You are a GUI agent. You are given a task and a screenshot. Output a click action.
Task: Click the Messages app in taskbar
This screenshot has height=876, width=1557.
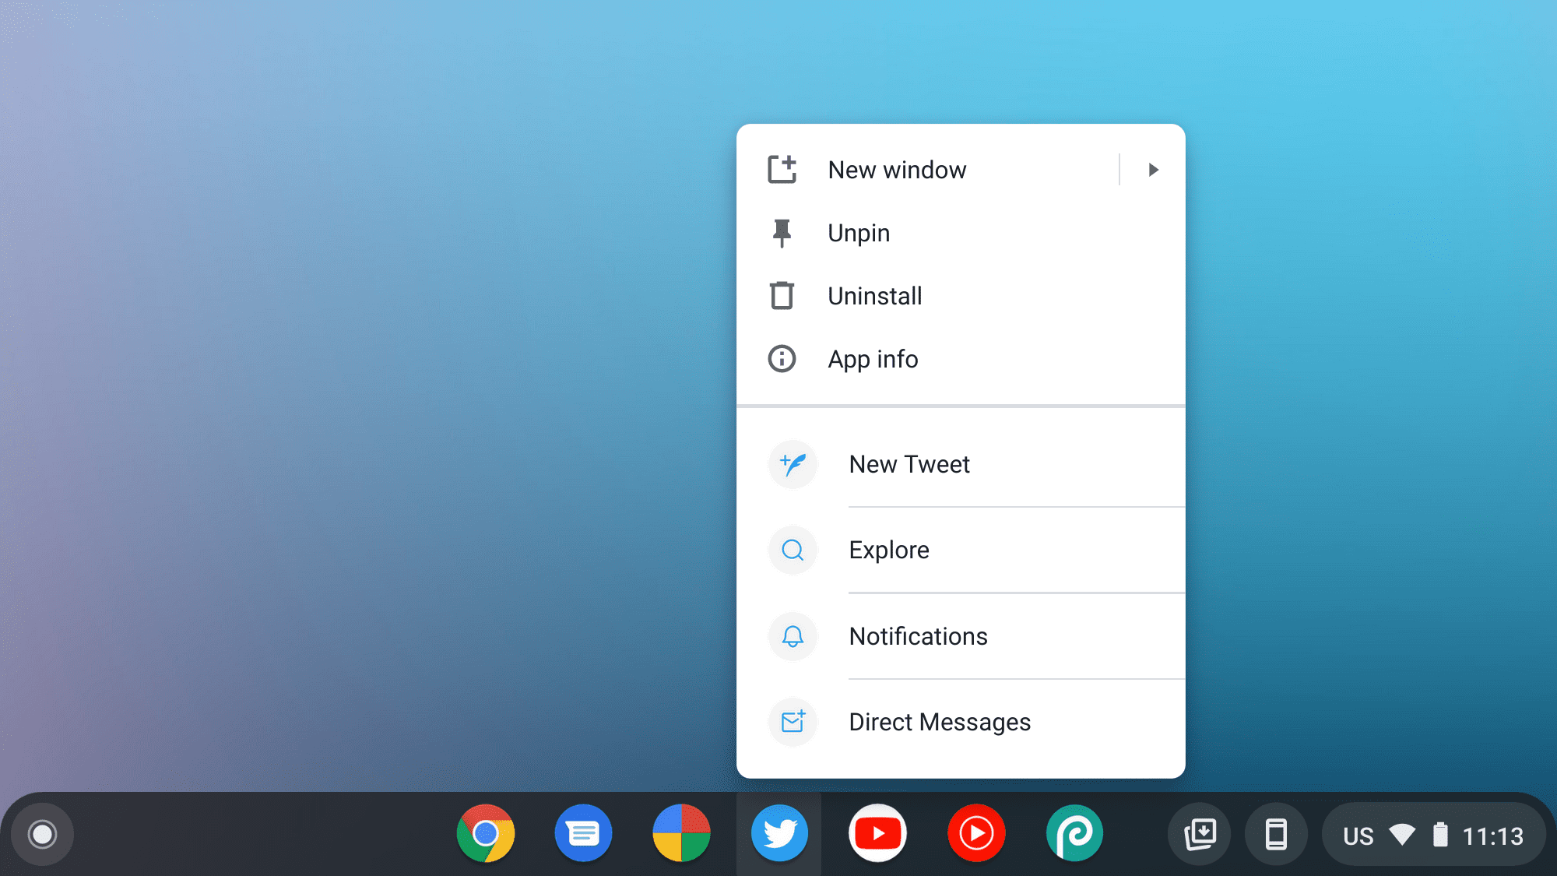pos(583,833)
